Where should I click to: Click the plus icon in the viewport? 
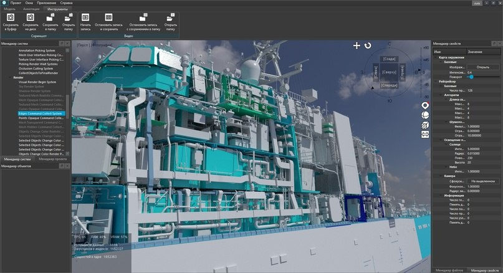pyautogui.click(x=357, y=45)
